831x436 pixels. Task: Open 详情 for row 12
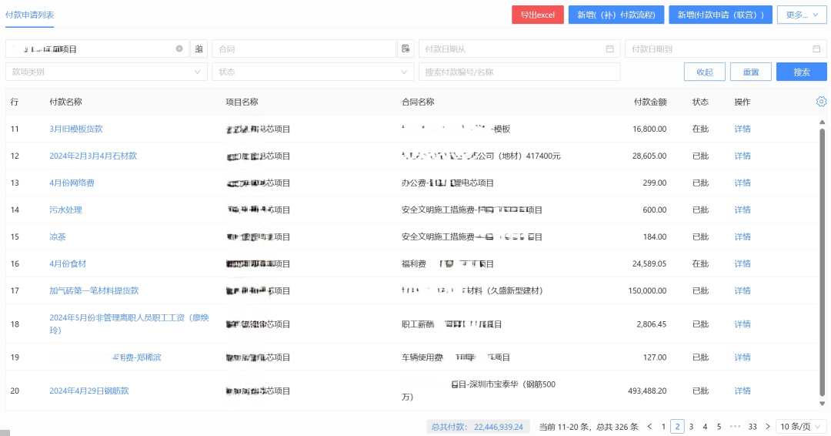(x=742, y=156)
